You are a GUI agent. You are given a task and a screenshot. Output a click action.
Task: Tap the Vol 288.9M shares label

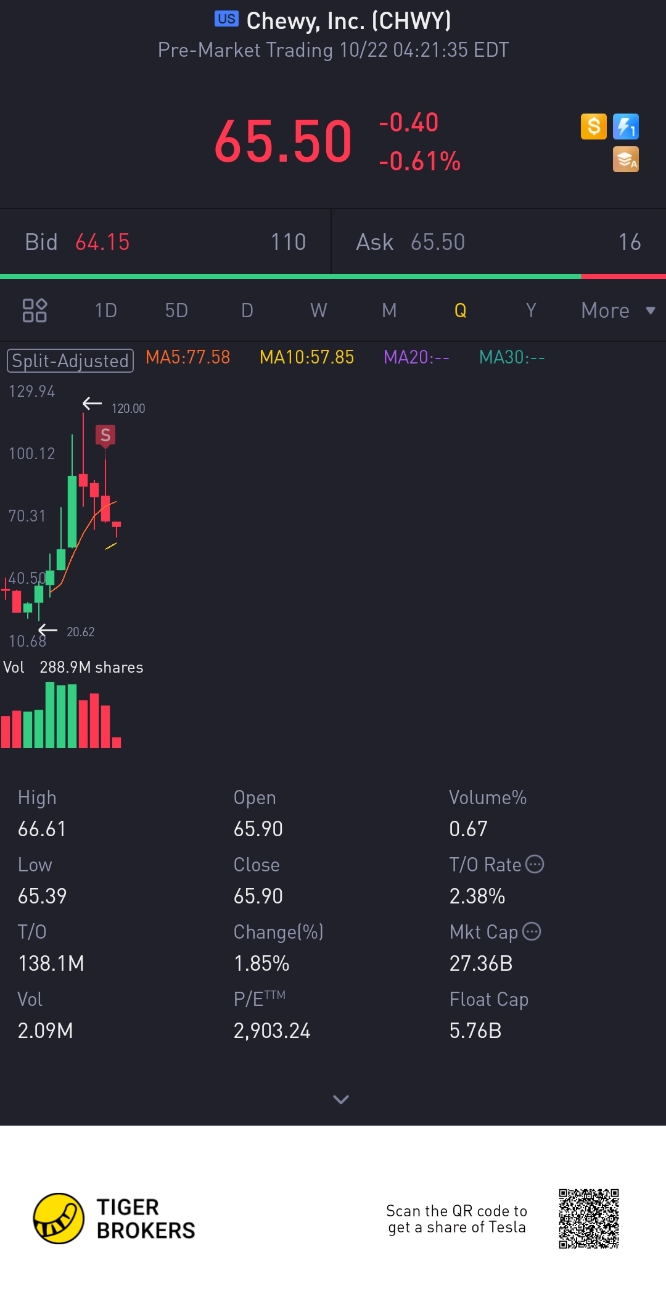pyautogui.click(x=73, y=667)
